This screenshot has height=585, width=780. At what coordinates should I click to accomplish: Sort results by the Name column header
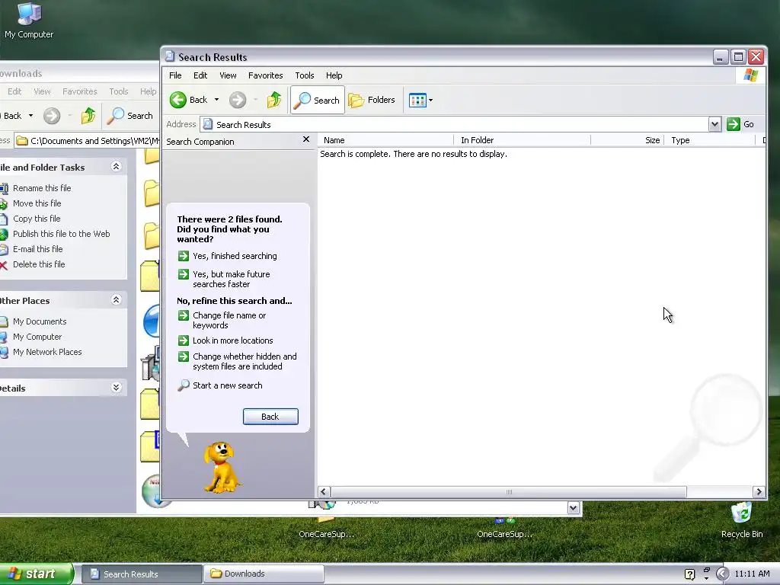[385, 140]
